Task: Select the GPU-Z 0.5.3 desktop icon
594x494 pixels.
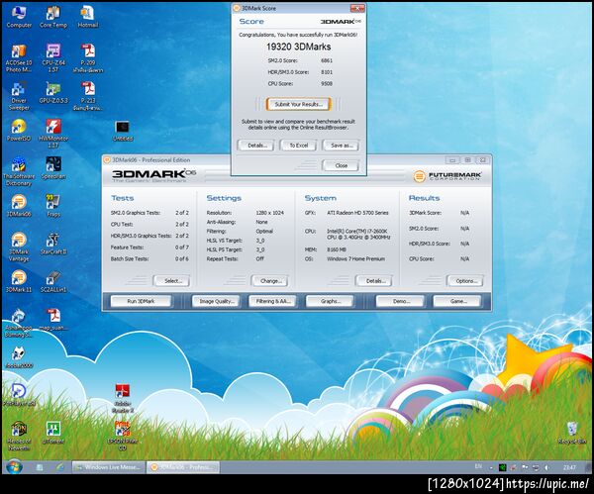Action: coord(53,93)
